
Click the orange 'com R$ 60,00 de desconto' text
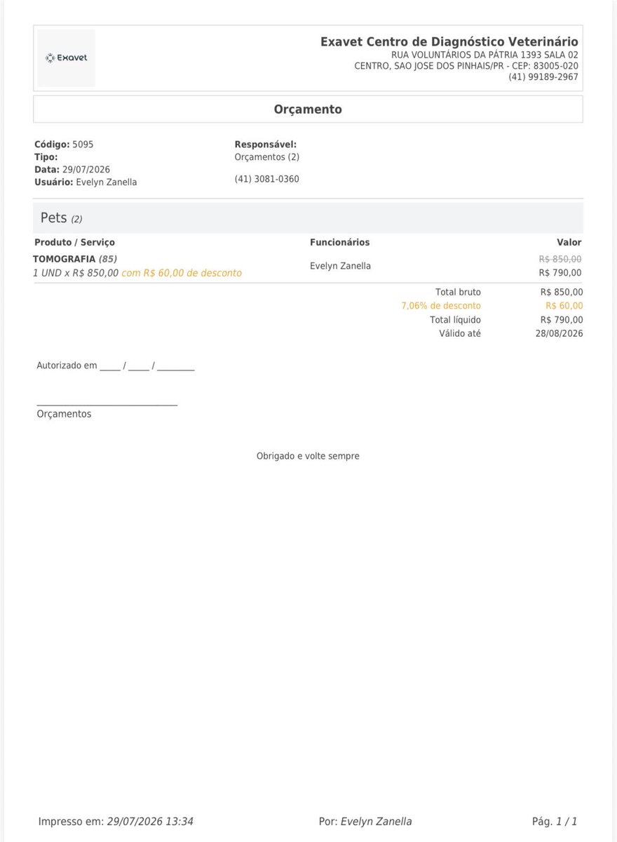[182, 273]
